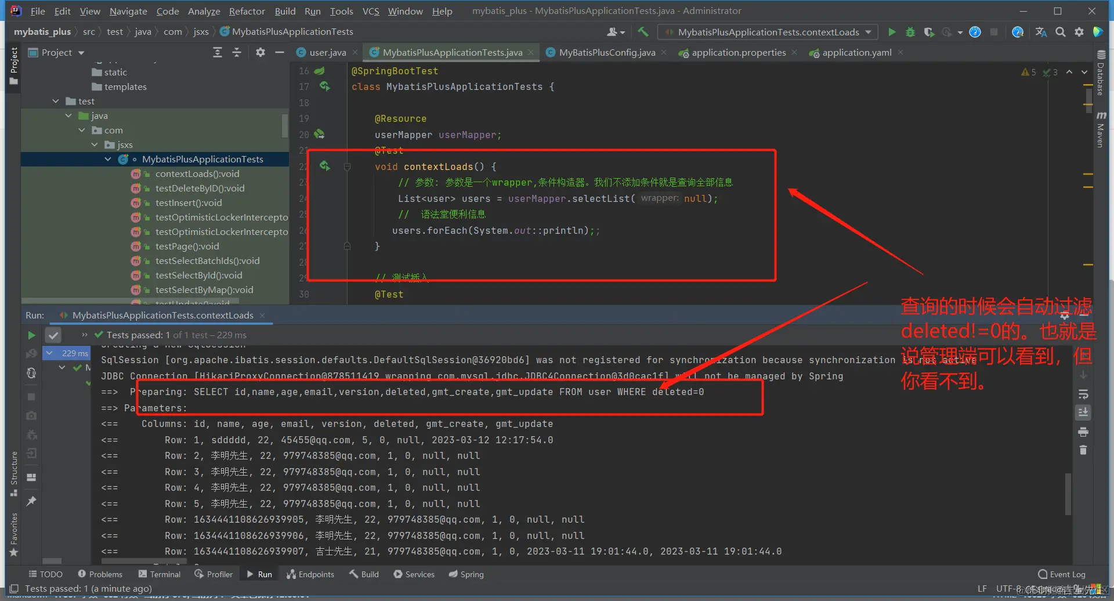Open the Services tool window
1114x601 pixels.
pyautogui.click(x=414, y=574)
